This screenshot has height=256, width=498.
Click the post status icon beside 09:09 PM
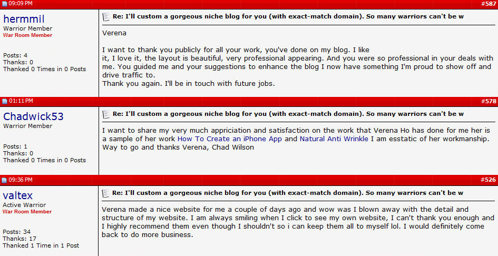[x=5, y=4]
